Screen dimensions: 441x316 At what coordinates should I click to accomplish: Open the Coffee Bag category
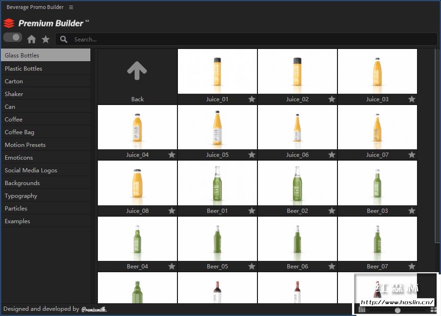coord(46,132)
